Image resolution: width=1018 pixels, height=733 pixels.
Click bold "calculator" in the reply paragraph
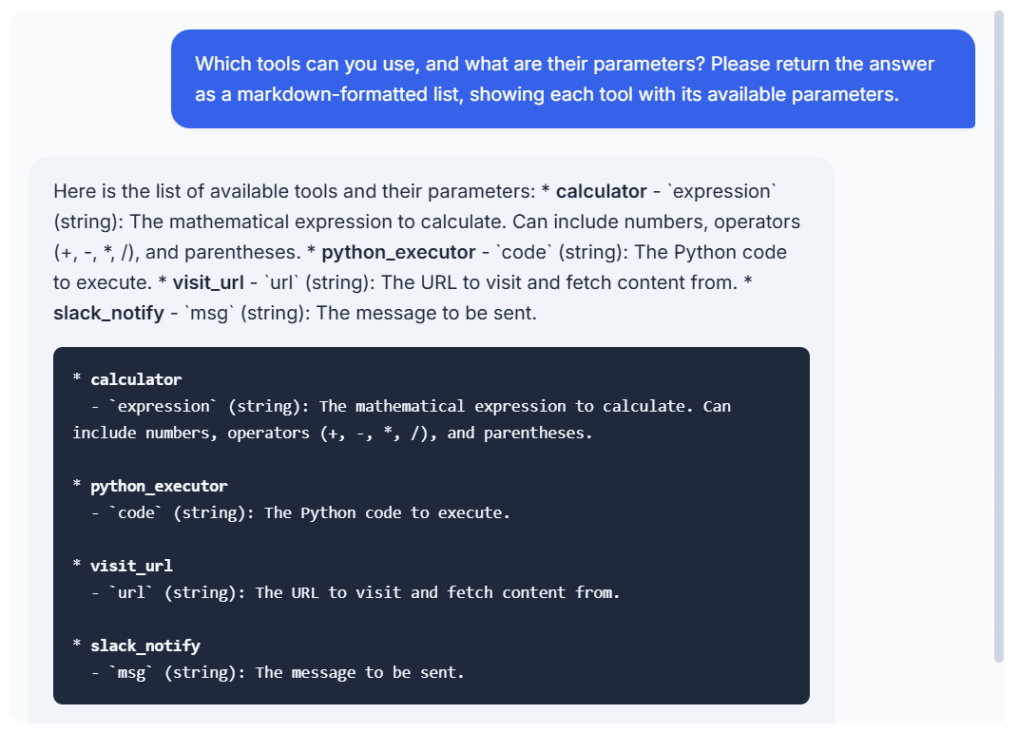click(601, 191)
